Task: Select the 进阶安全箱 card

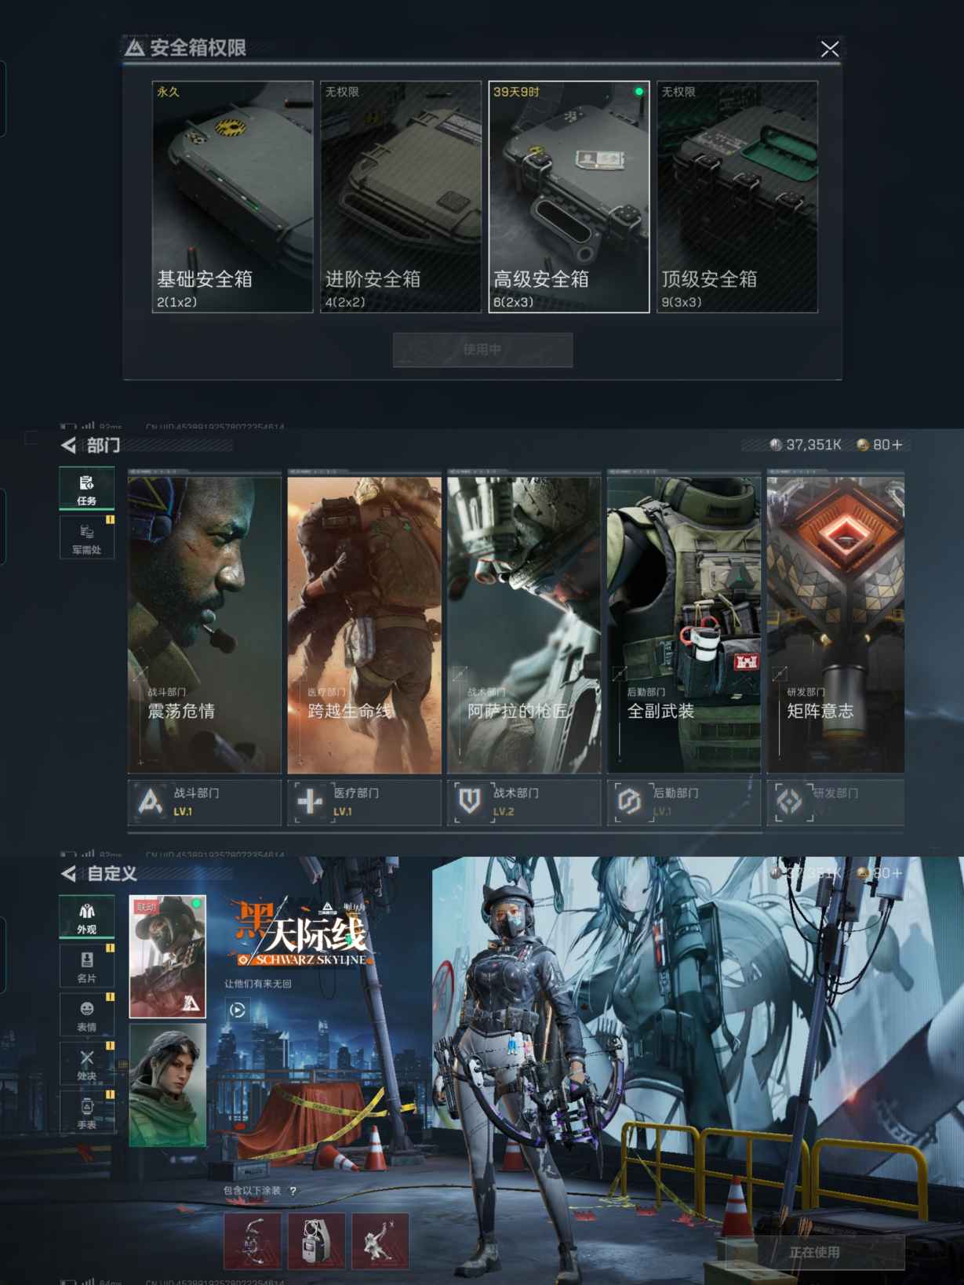Action: coord(400,197)
